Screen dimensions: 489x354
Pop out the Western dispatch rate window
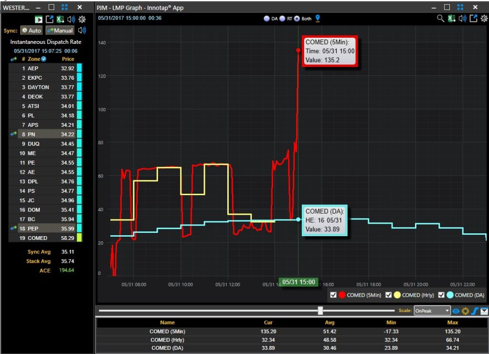pos(50,19)
